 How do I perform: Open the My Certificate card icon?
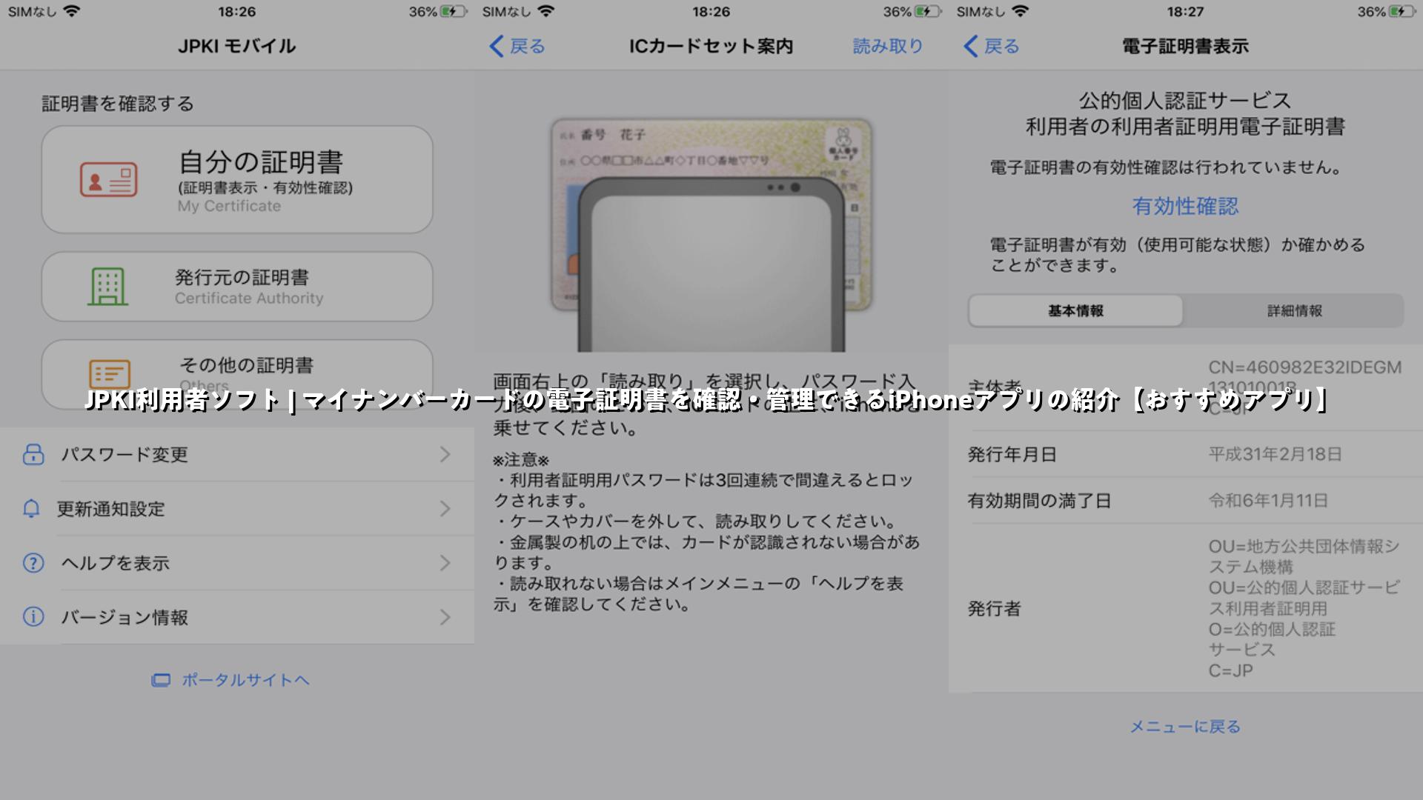(x=108, y=179)
